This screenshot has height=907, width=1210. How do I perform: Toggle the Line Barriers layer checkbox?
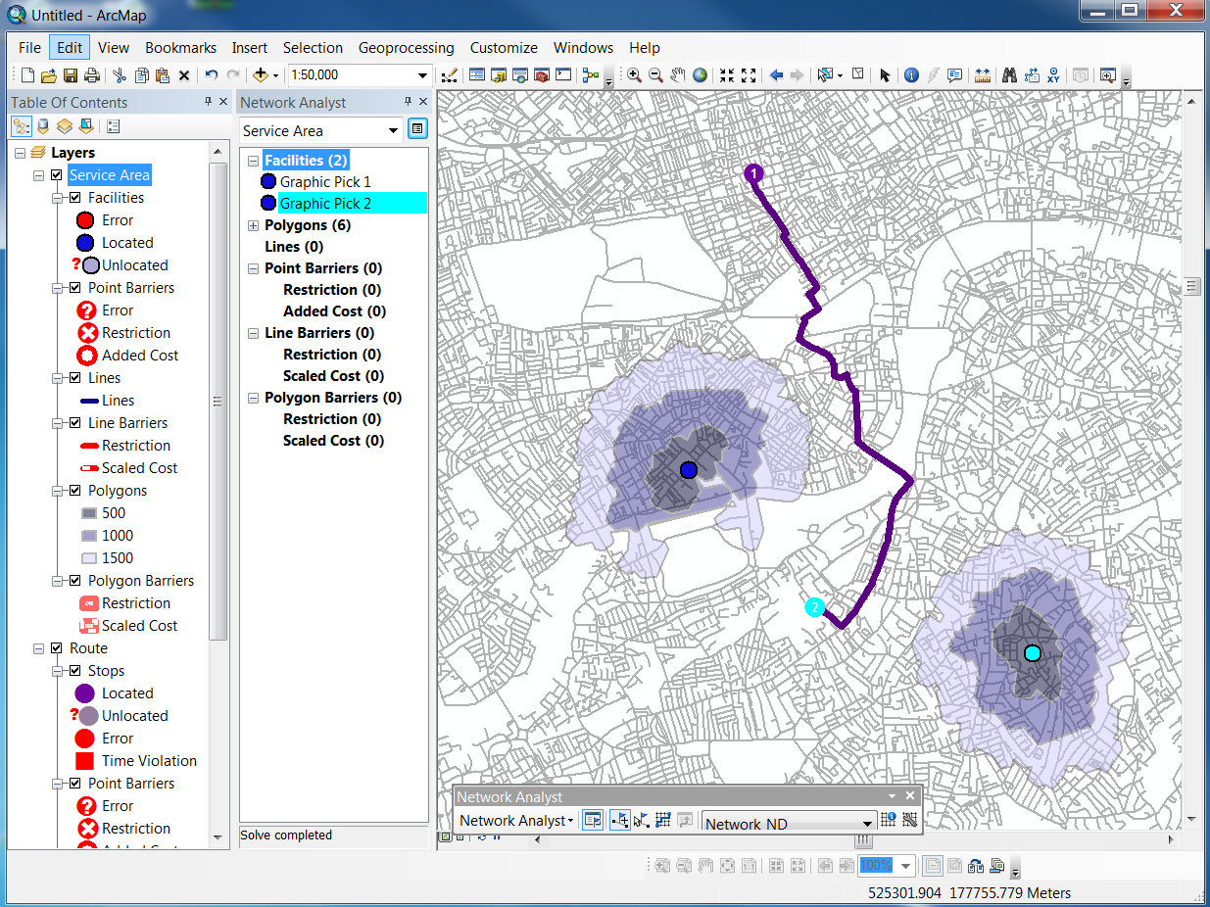75,423
